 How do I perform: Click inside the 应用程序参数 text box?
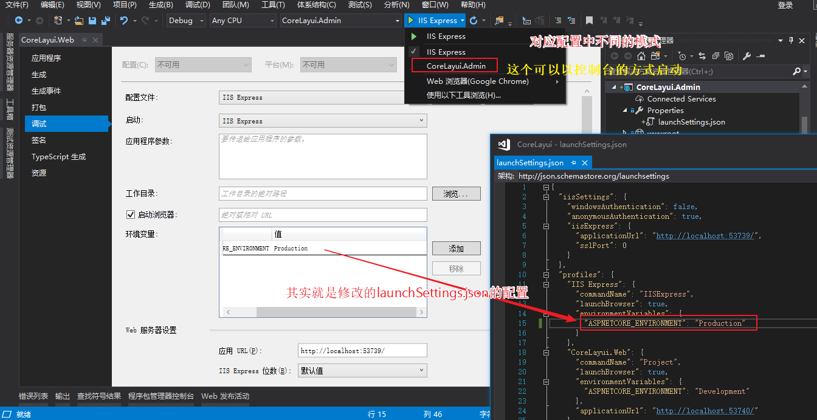click(x=323, y=156)
